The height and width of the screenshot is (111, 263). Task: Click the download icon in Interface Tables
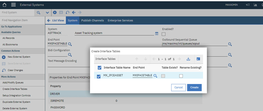click(188, 59)
